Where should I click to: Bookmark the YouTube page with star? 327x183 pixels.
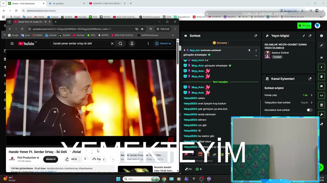point(142,29)
